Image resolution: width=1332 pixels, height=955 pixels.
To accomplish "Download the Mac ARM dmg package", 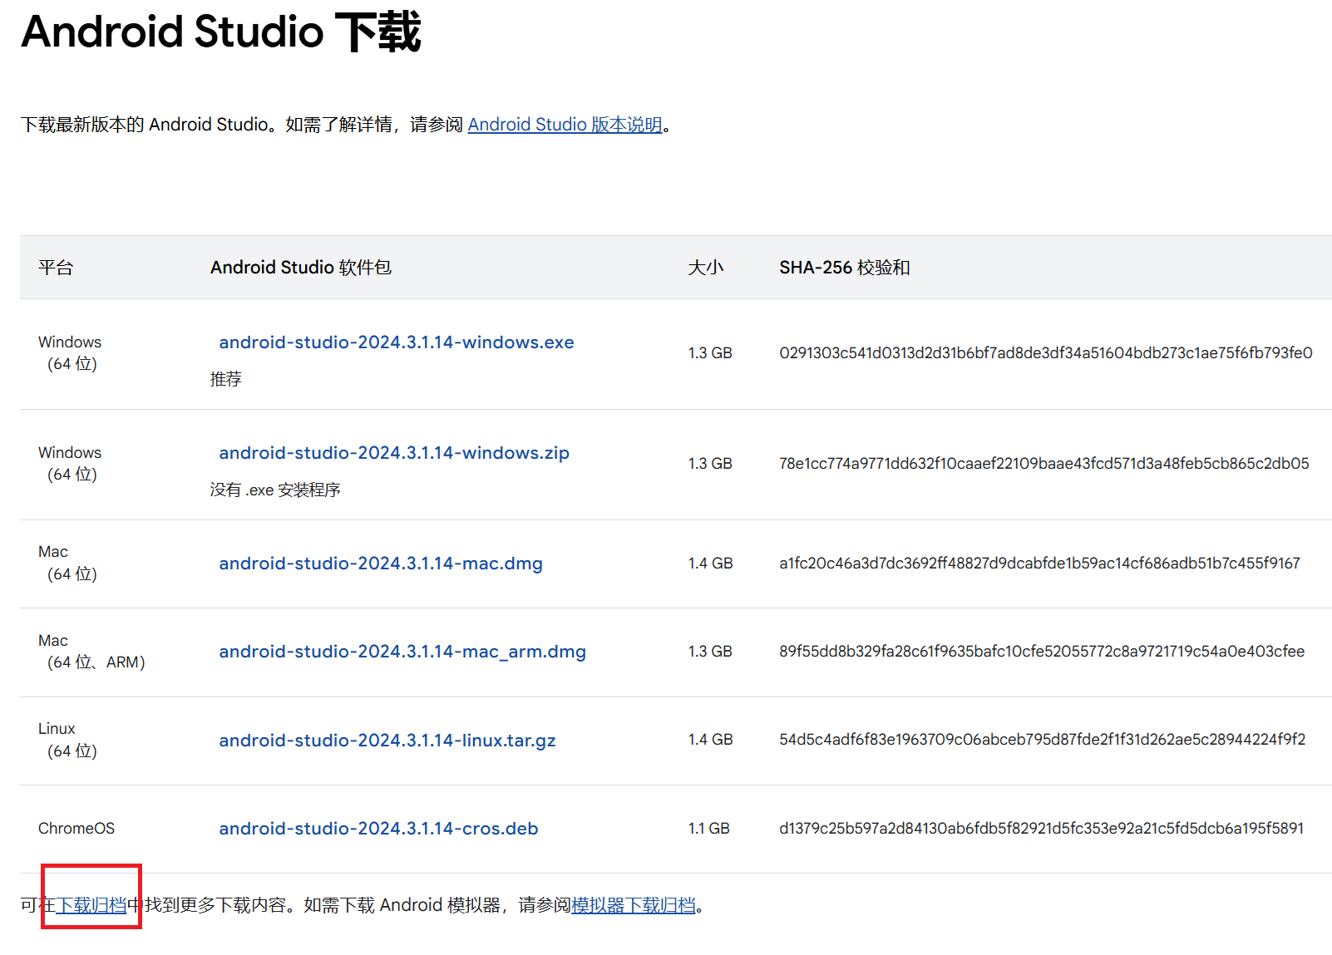I will tap(402, 652).
